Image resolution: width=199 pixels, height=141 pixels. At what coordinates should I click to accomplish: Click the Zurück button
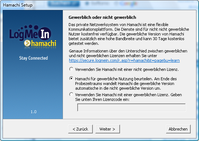tap(80, 129)
